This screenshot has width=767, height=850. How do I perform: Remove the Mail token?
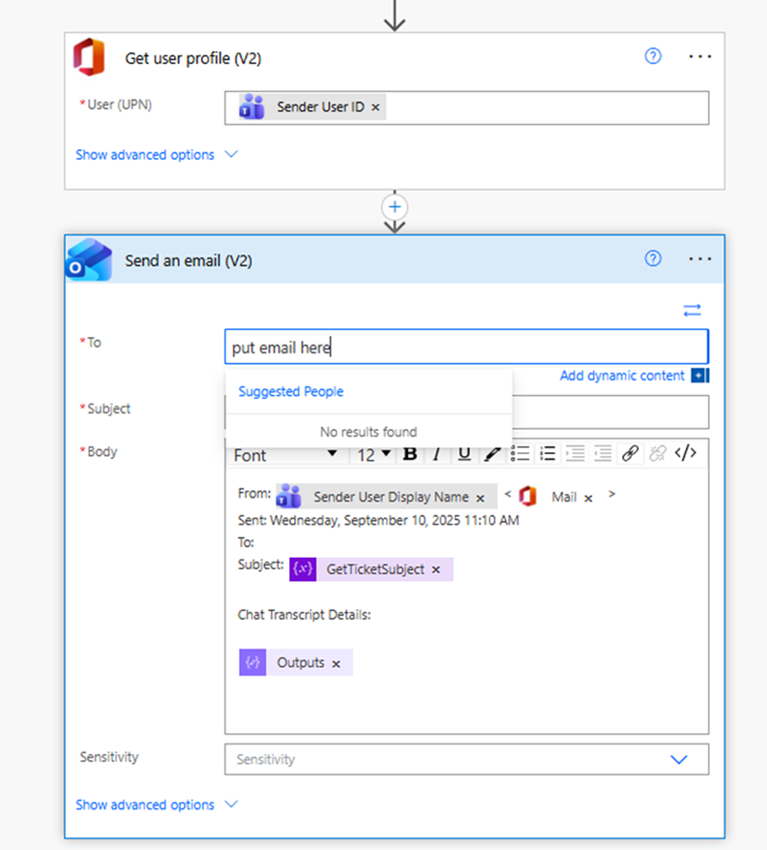588,499
